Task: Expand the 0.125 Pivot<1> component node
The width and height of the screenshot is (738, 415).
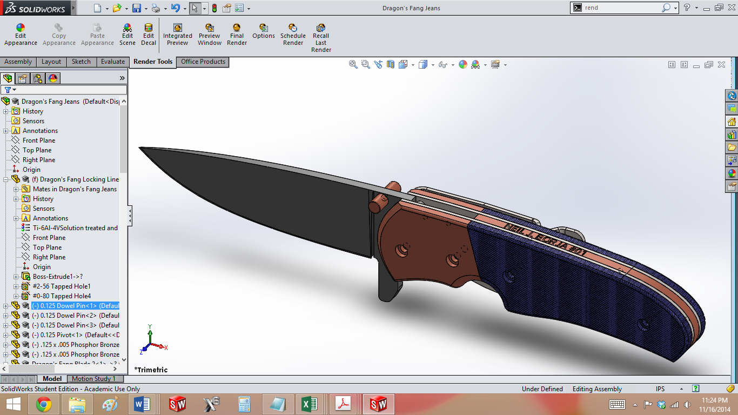Action: pos(6,335)
